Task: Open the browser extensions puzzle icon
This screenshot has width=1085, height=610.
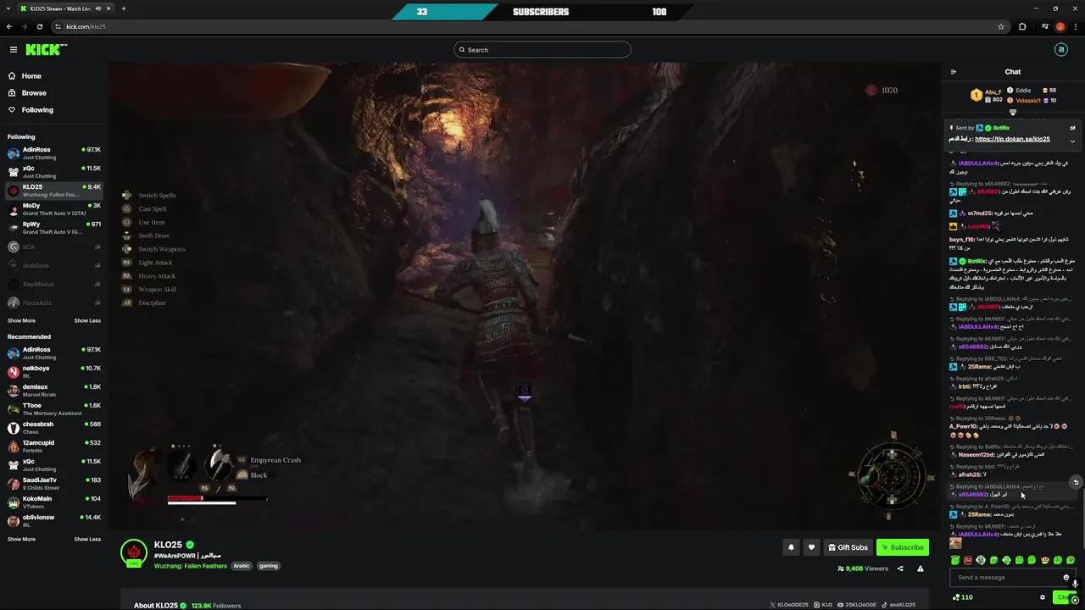Action: click(x=1022, y=26)
